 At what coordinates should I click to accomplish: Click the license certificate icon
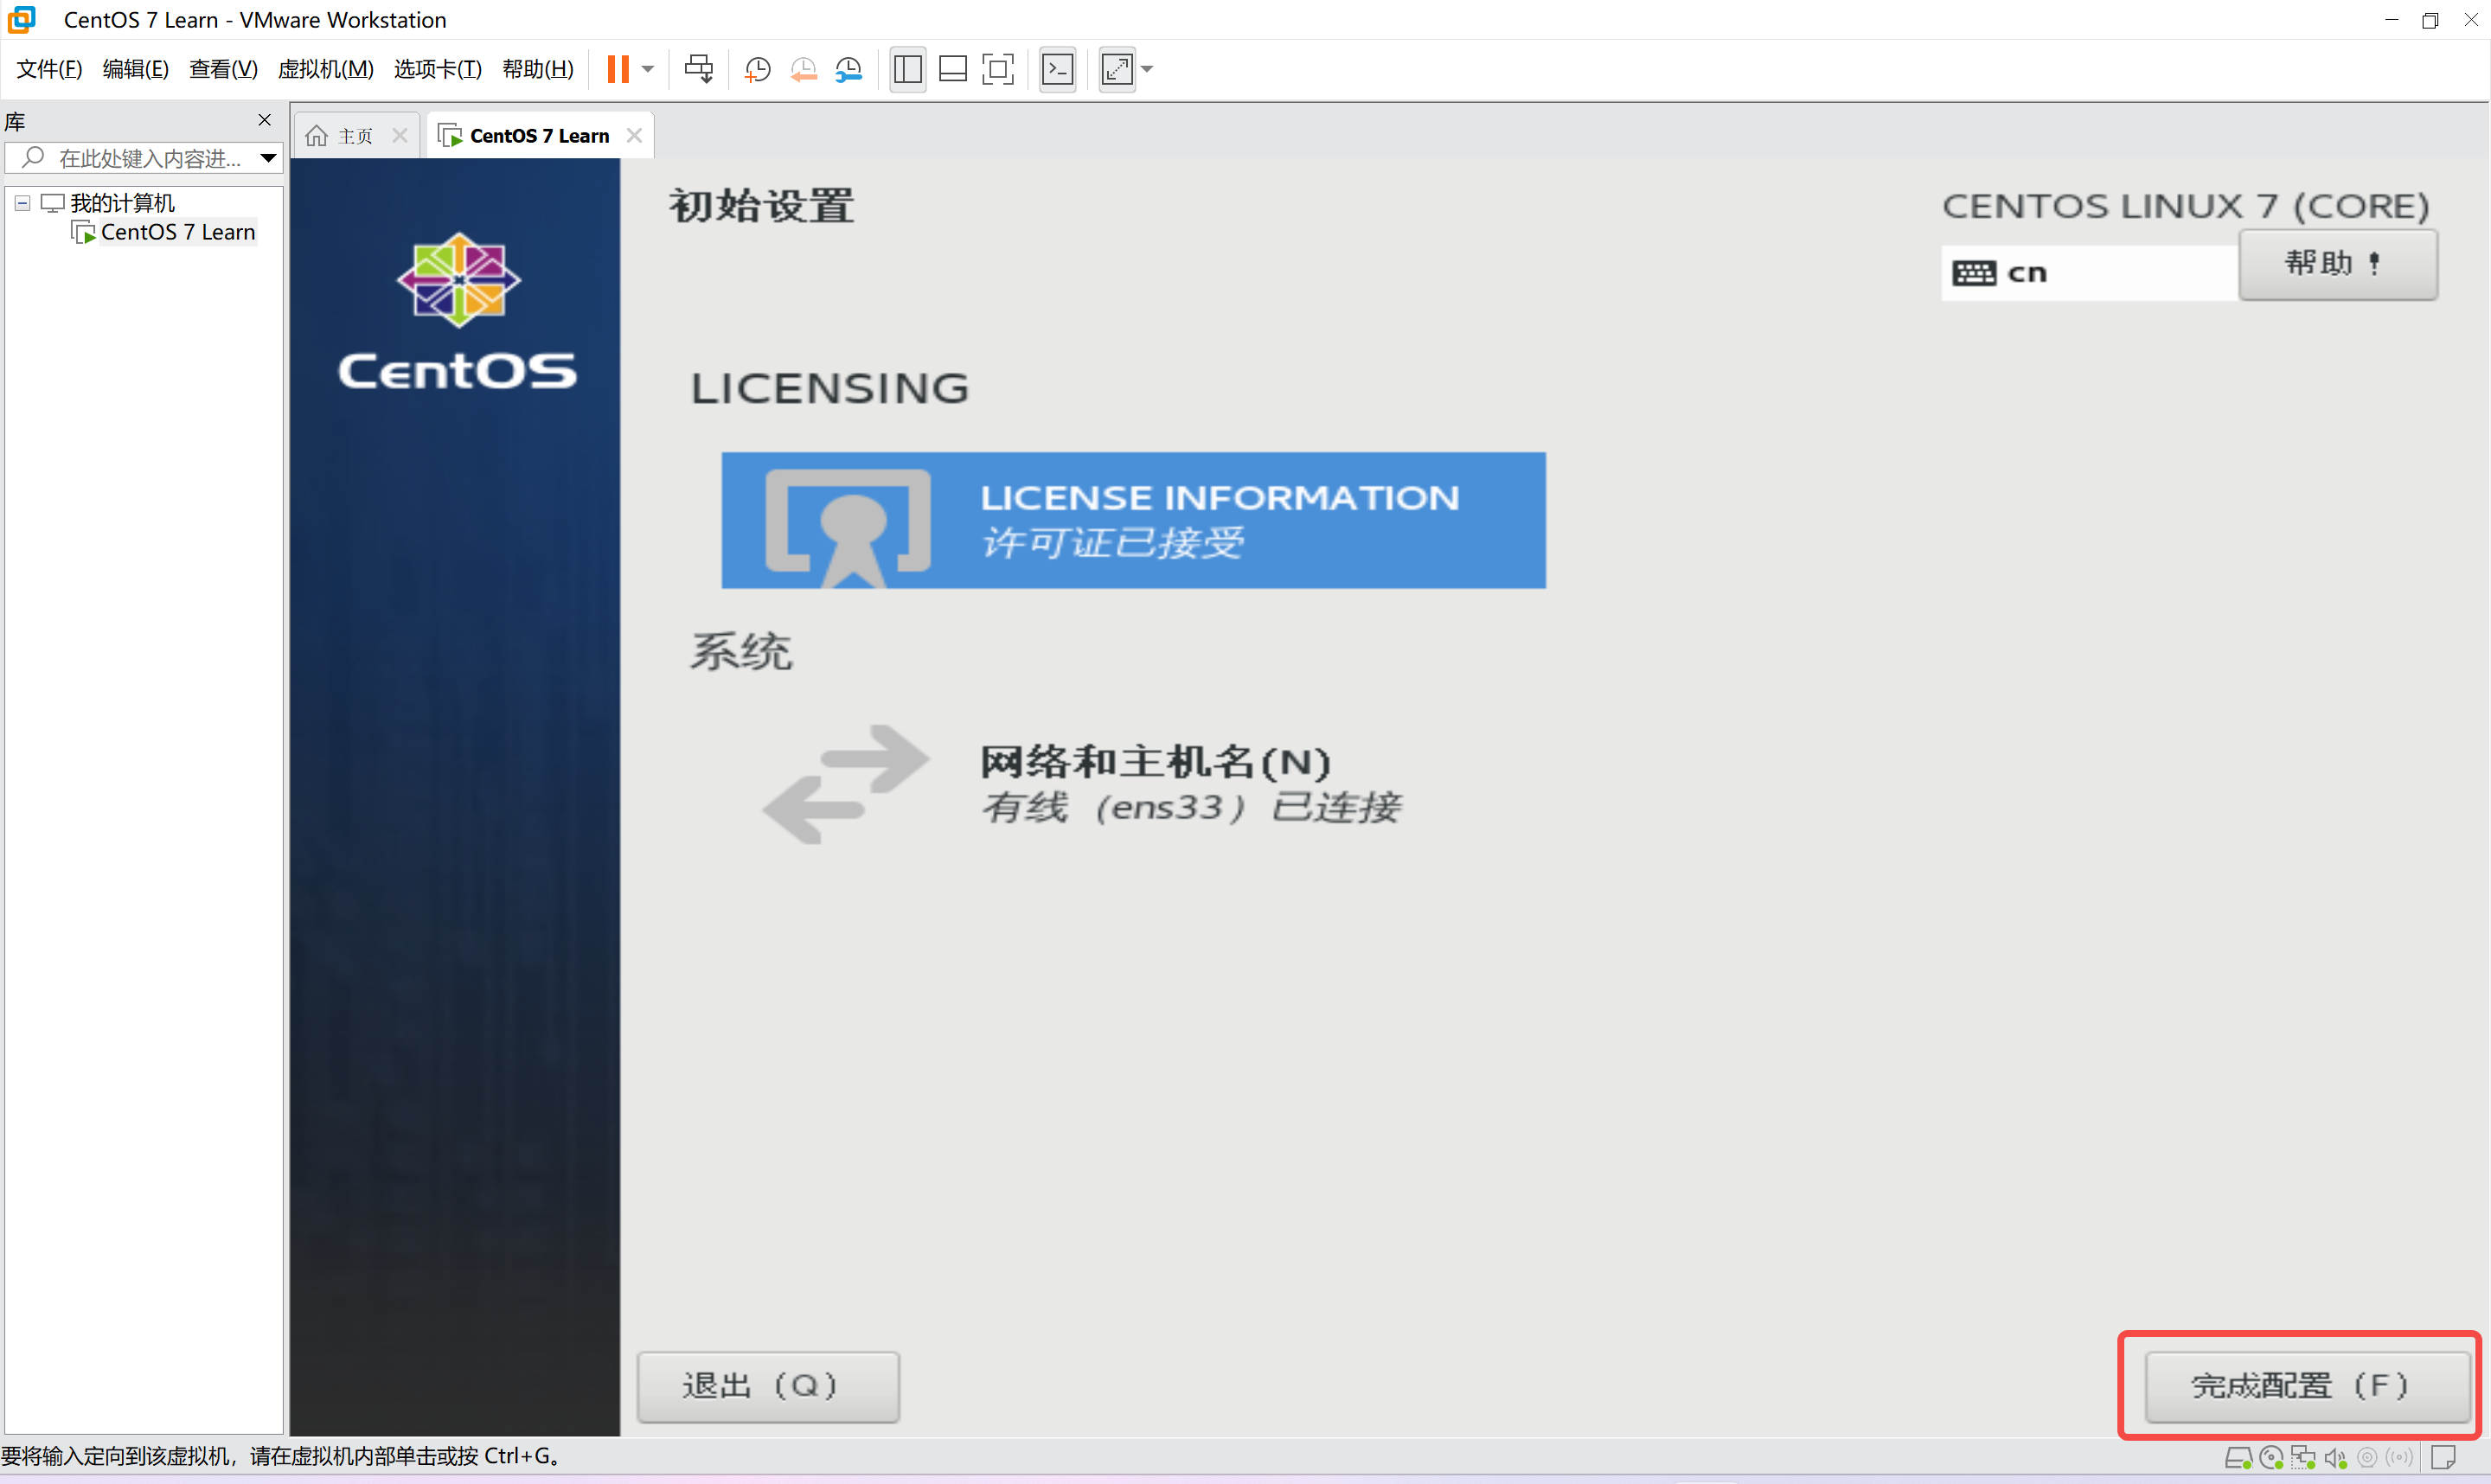pyautogui.click(x=848, y=528)
